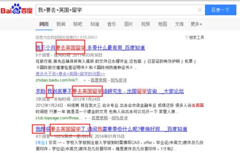This screenshot has height=153, width=240.
Task: Clear the search box with X icon
Action: (200, 10)
